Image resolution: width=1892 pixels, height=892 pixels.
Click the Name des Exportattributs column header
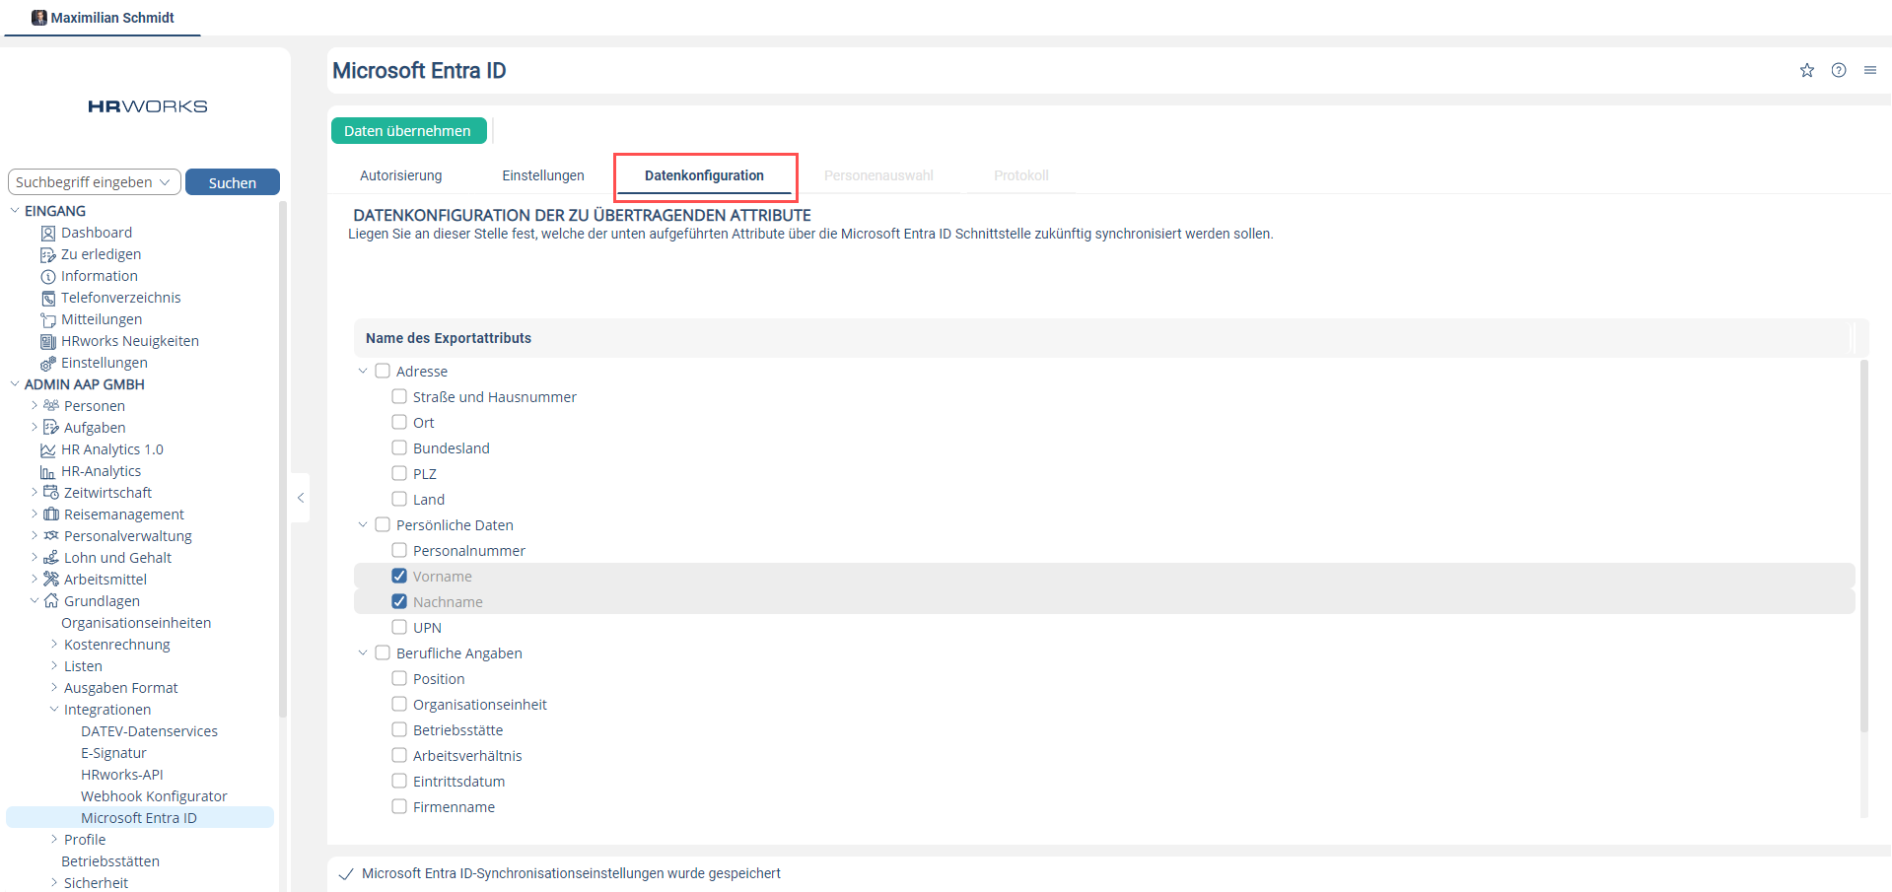(x=449, y=338)
